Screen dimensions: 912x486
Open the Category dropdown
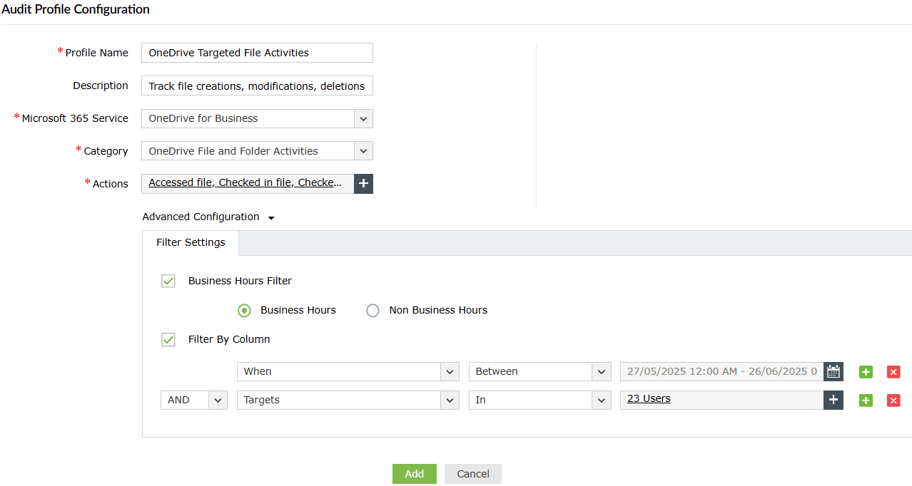(363, 151)
